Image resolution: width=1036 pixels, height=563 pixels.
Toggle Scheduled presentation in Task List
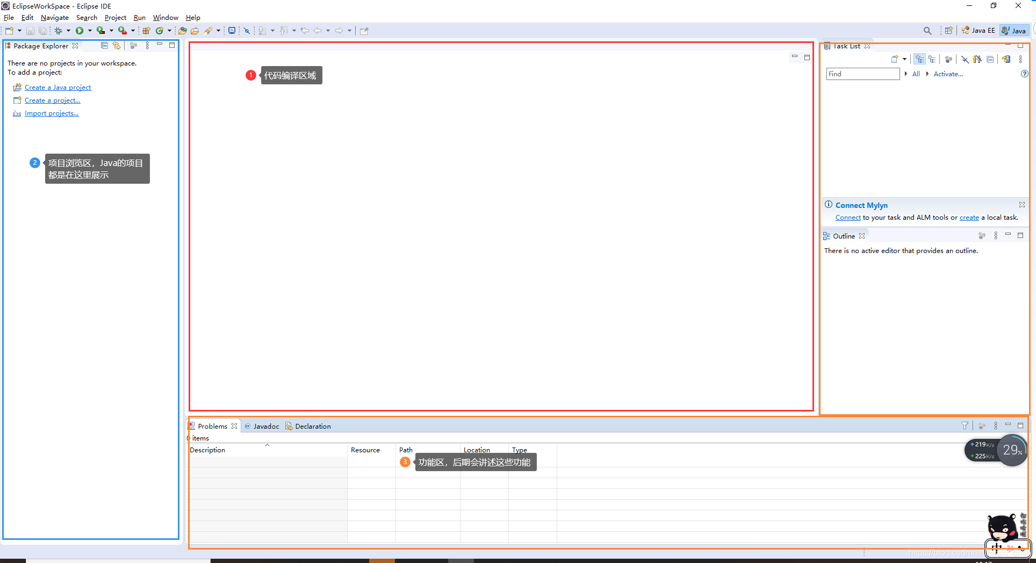[932, 60]
